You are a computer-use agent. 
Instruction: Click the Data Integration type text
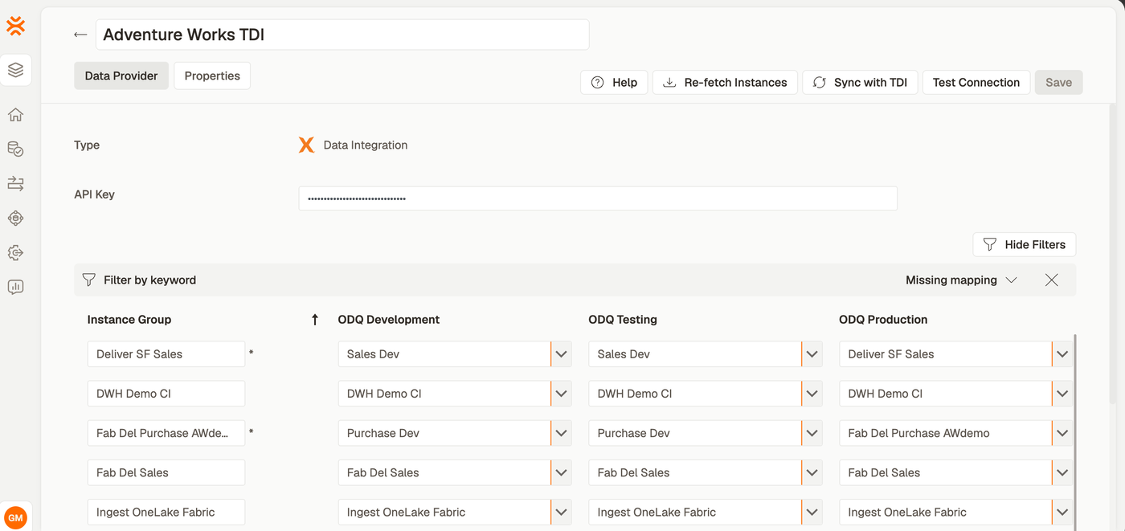coord(366,145)
